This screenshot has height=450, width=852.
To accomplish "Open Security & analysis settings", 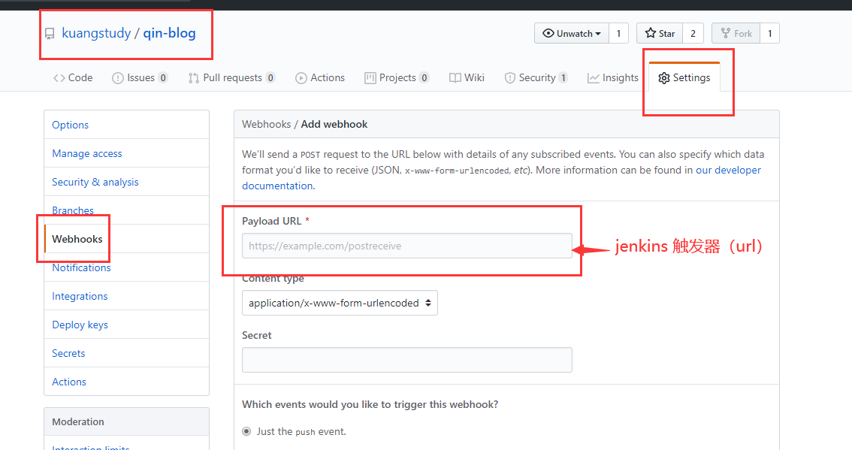I will tap(127, 182).
